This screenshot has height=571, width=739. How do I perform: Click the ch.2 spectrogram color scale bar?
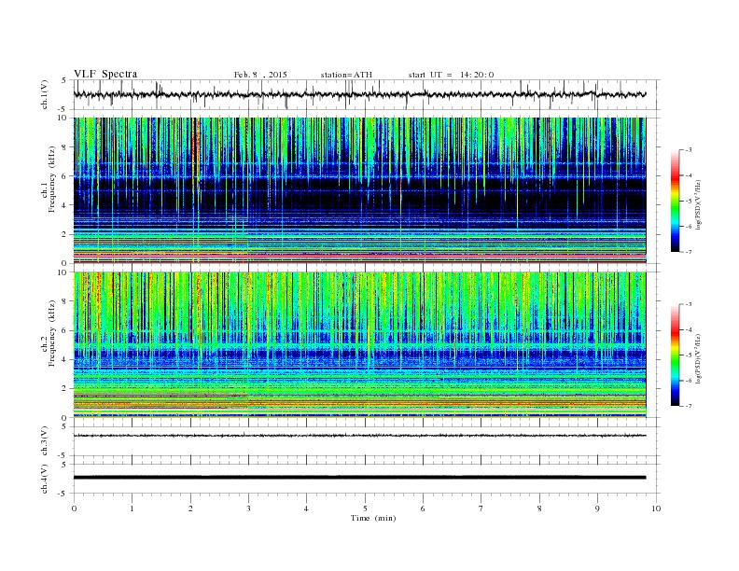[x=675, y=355]
